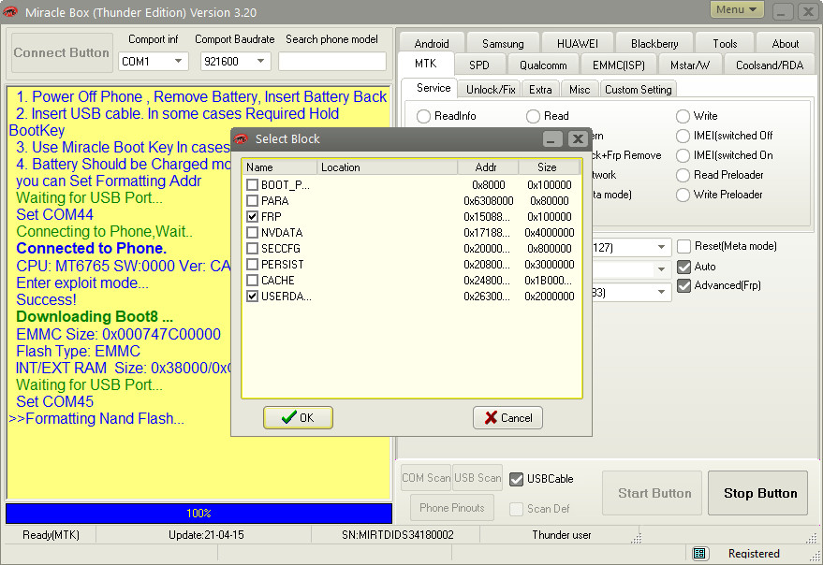The image size is (823, 565).
Task: Tick the PERSIST block checkbox
Action: click(253, 265)
